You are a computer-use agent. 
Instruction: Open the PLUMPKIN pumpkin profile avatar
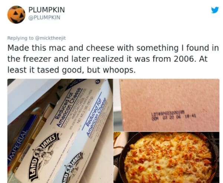click(16, 15)
